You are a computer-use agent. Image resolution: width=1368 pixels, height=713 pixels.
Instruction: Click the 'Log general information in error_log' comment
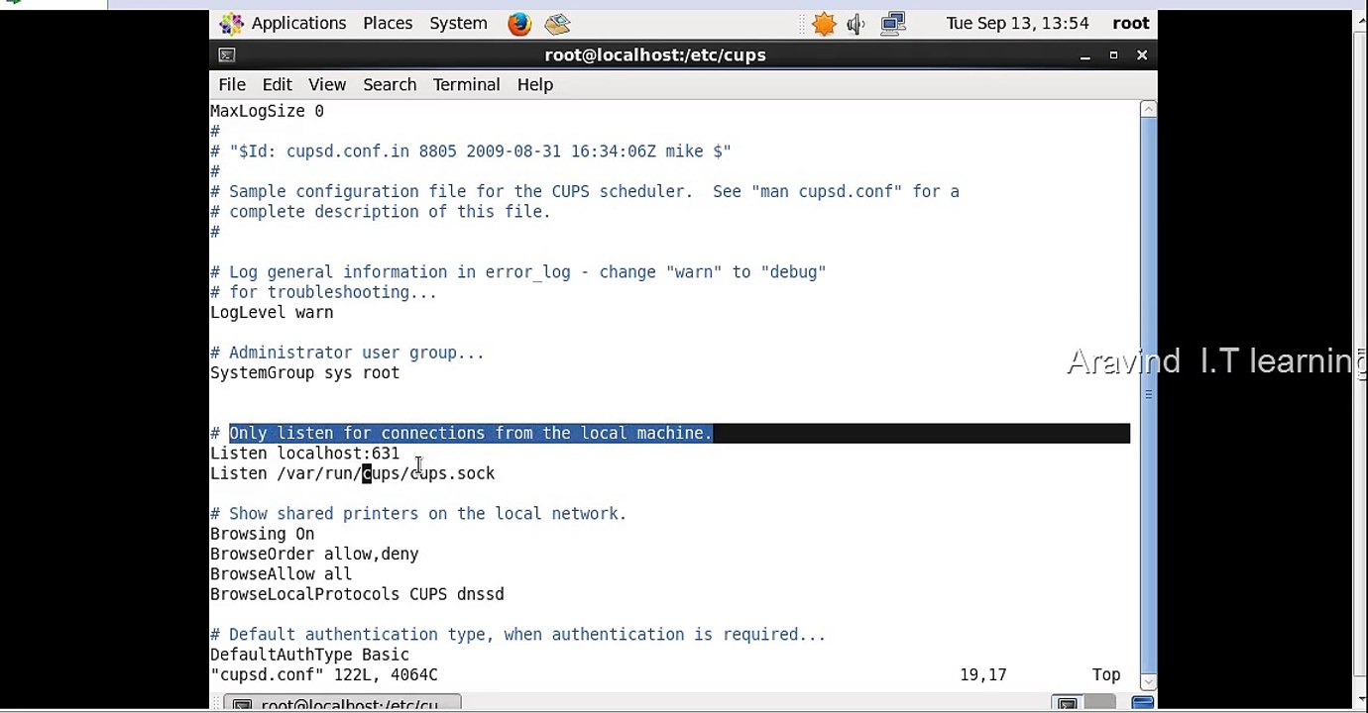517,272
